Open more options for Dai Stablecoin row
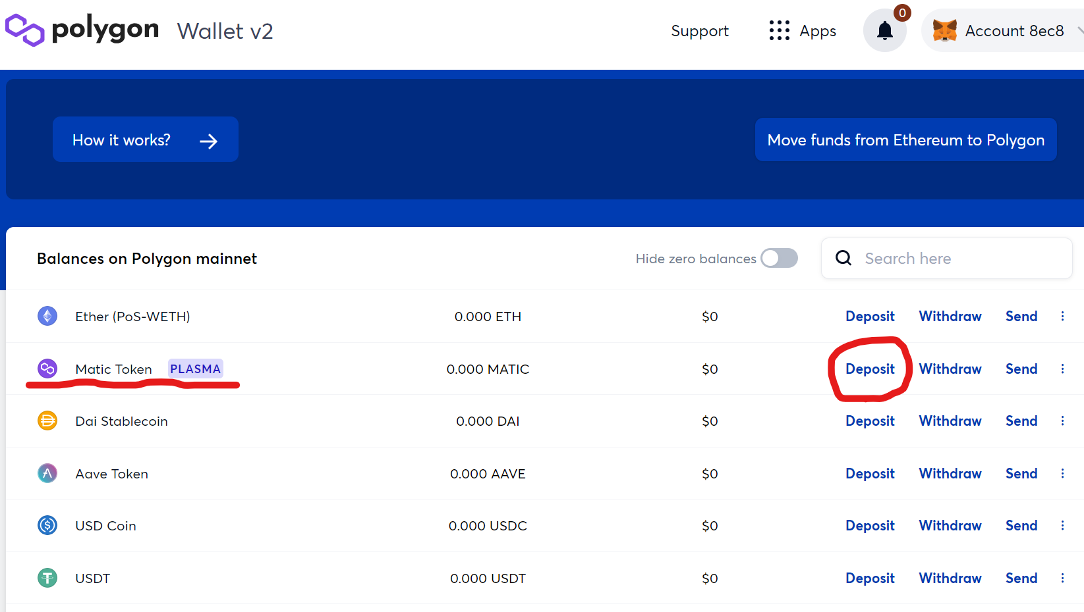1084x612 pixels. 1062,421
